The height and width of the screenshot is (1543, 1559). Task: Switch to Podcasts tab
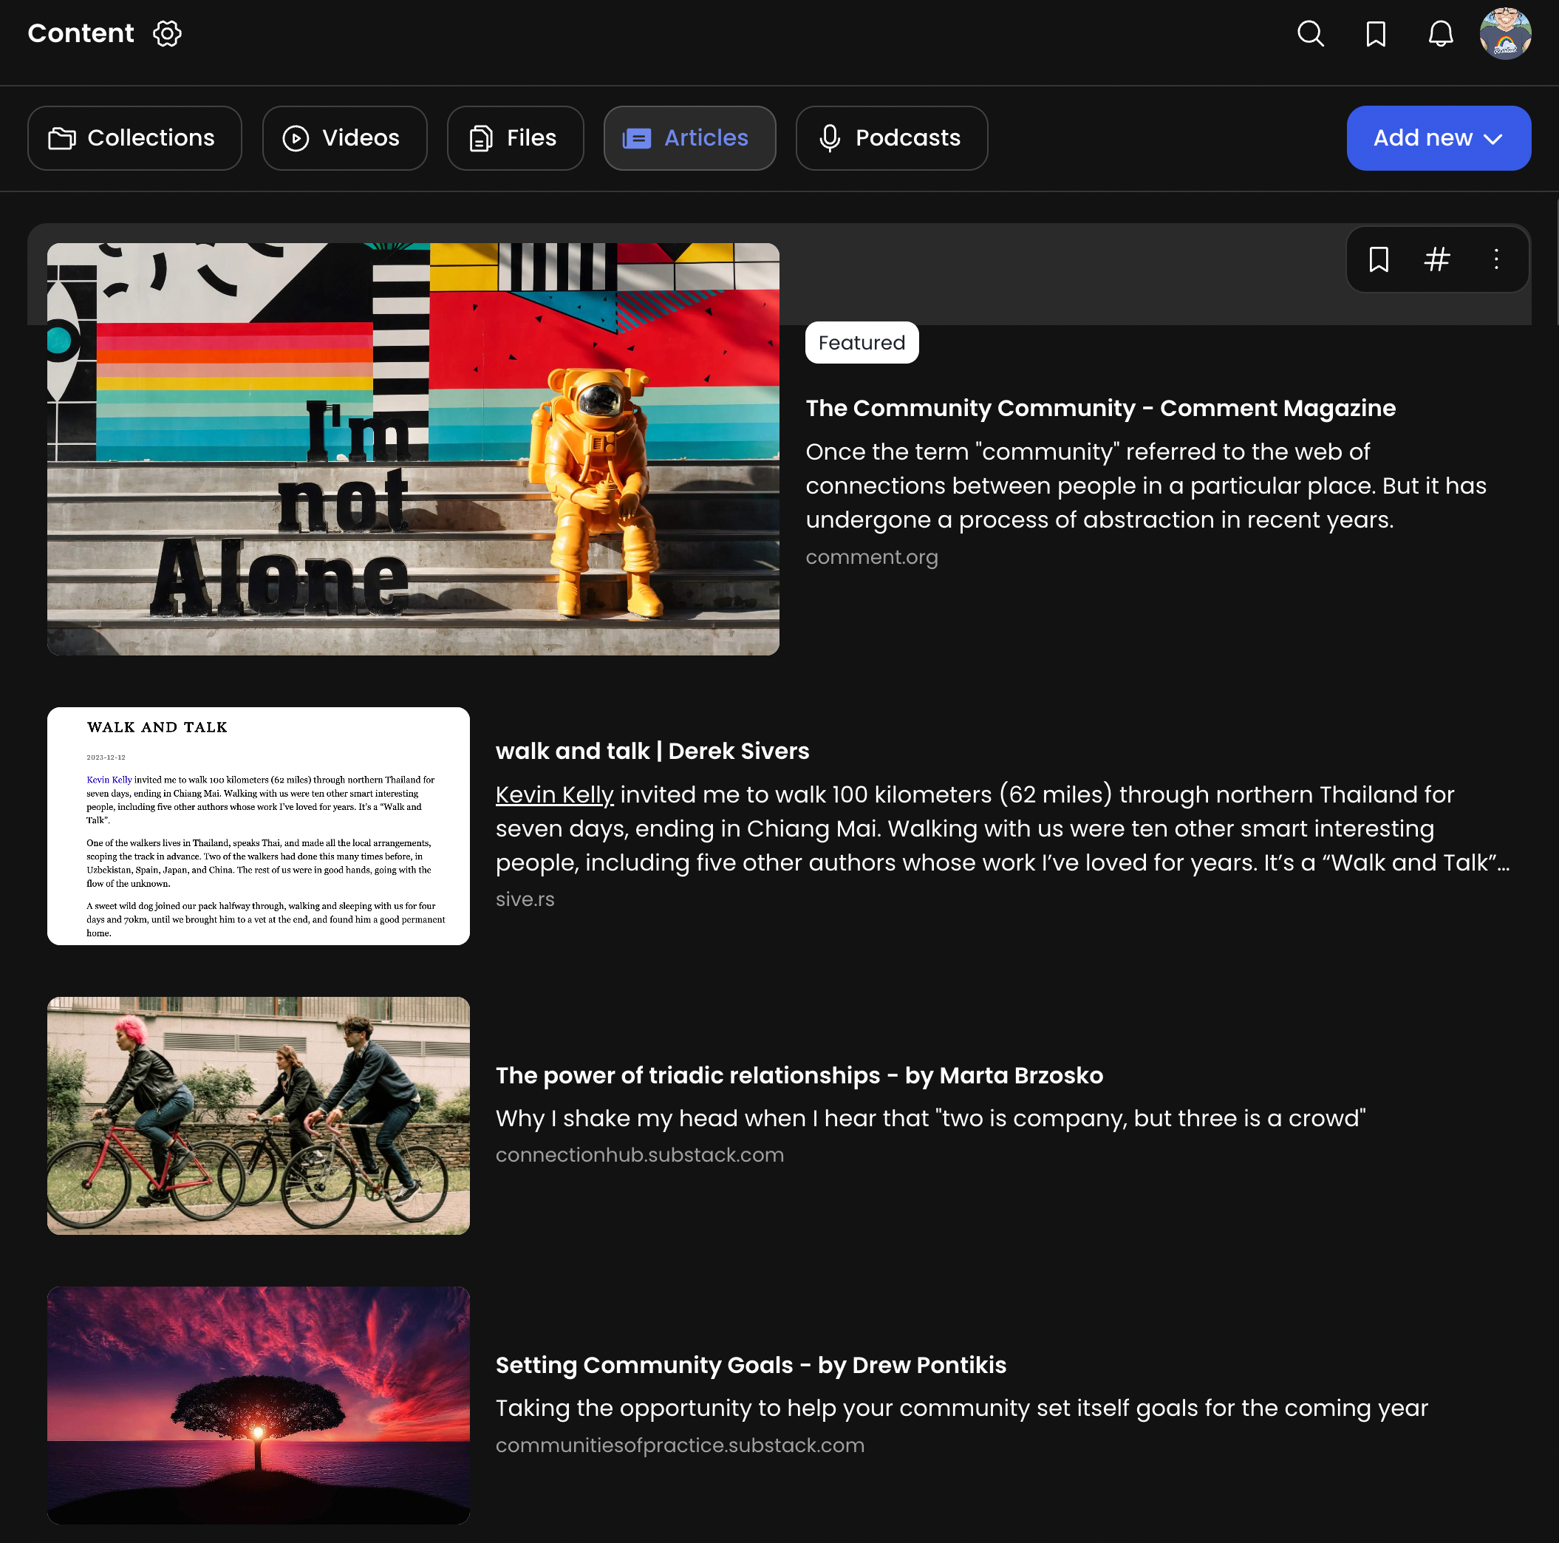[x=891, y=138]
